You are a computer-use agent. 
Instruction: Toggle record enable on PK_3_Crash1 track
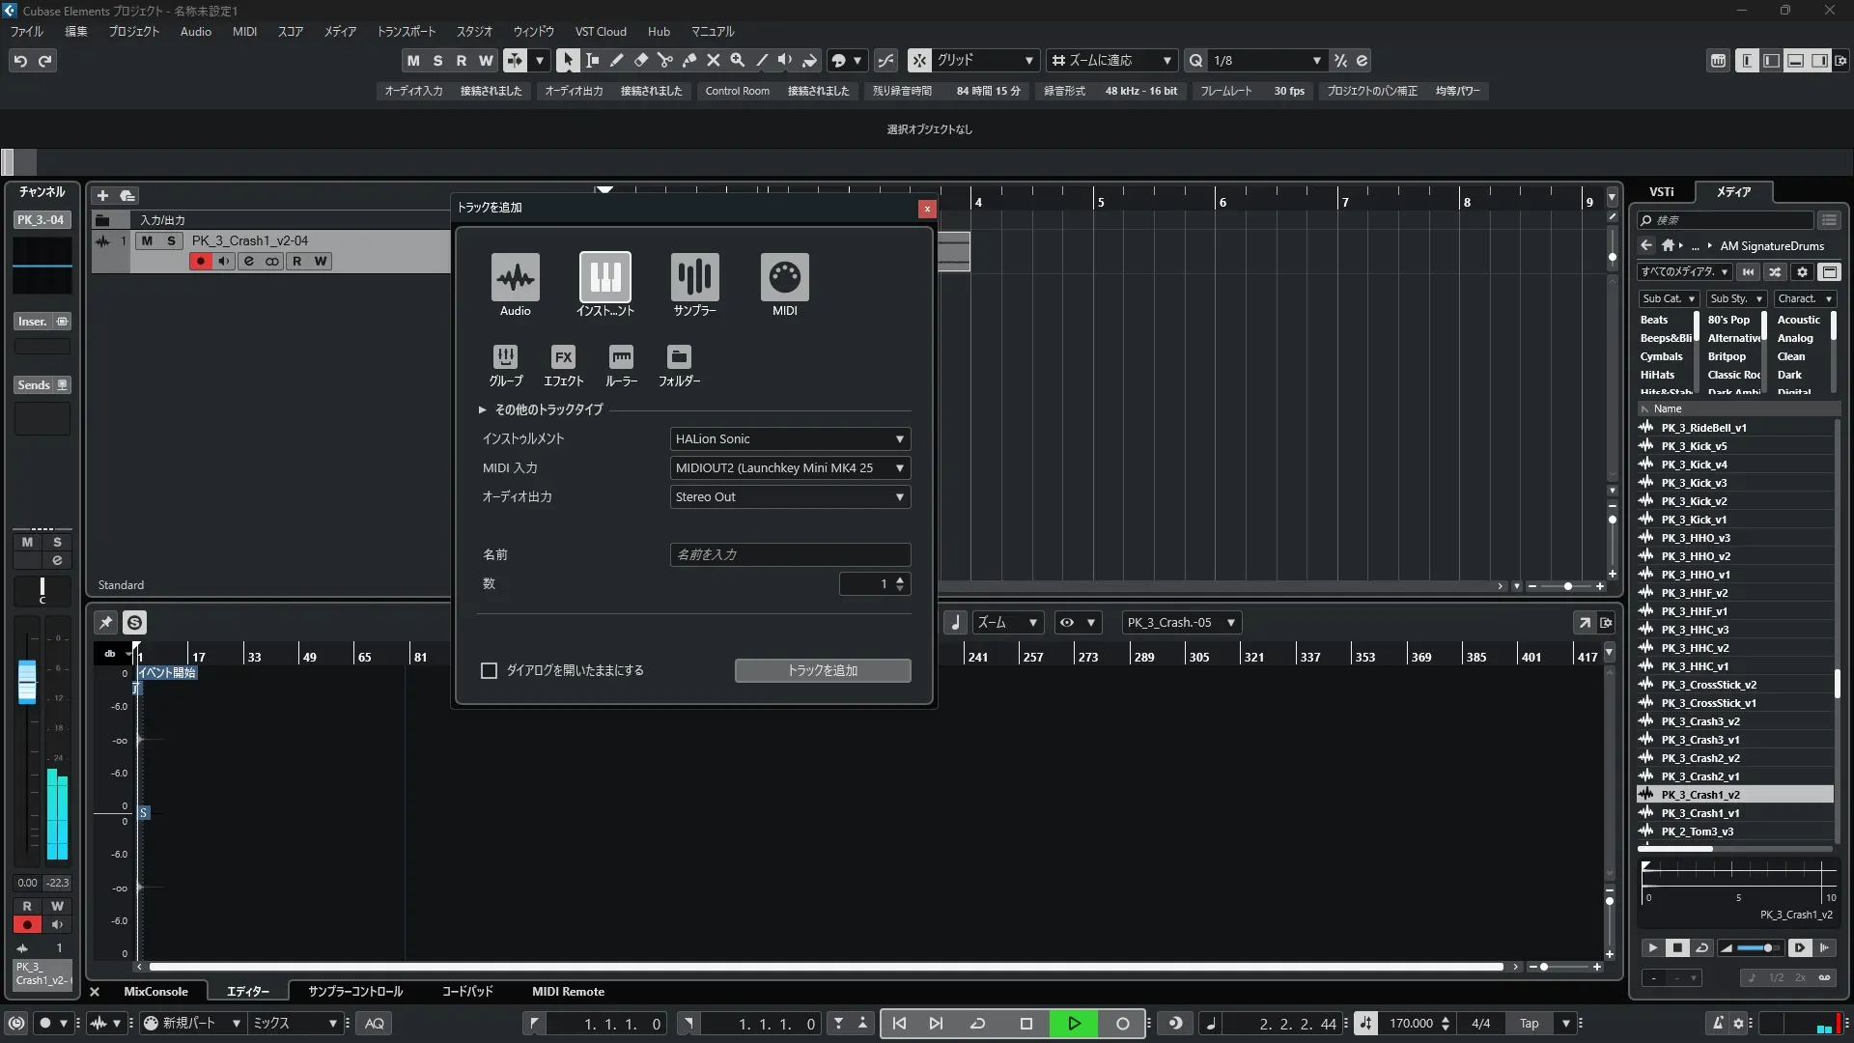tap(201, 261)
